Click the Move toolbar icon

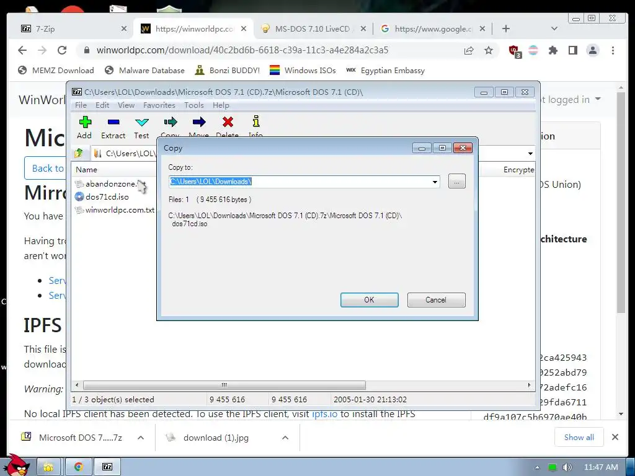tap(199, 126)
